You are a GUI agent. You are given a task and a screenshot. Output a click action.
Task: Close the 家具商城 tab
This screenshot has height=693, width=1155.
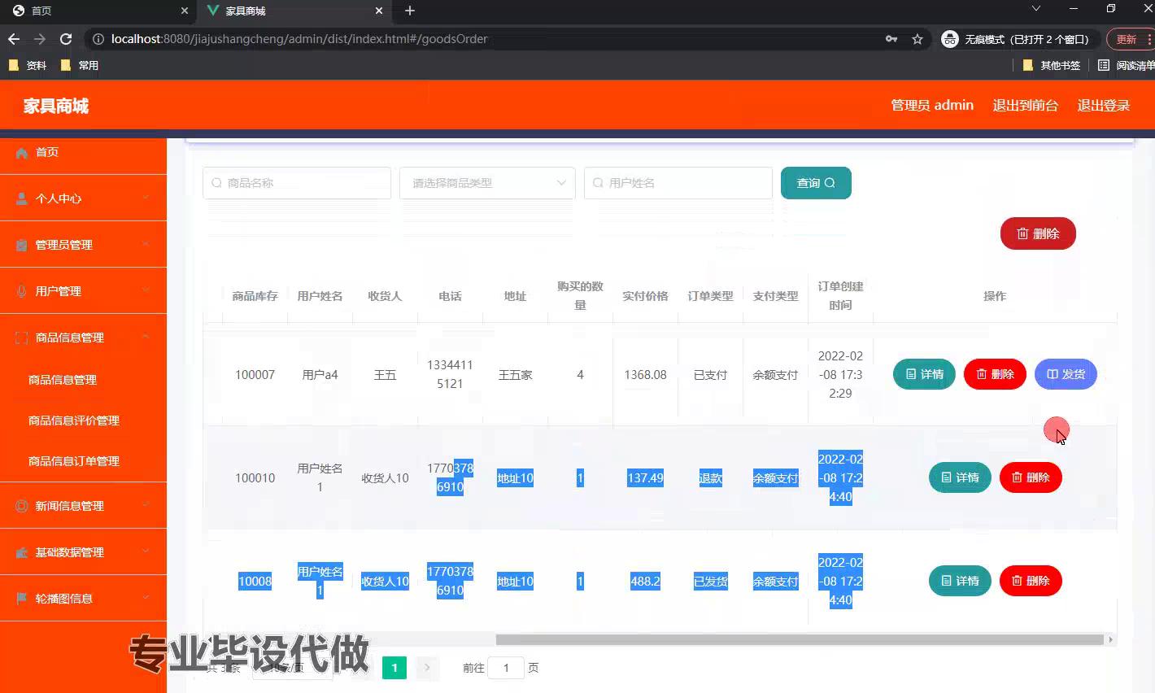pos(379,11)
